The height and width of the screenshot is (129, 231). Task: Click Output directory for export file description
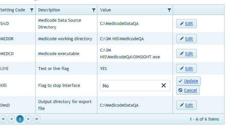65,105
